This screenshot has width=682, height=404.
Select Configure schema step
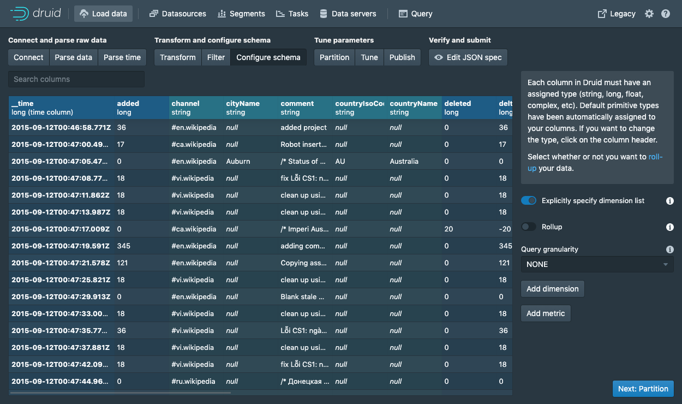click(x=268, y=57)
